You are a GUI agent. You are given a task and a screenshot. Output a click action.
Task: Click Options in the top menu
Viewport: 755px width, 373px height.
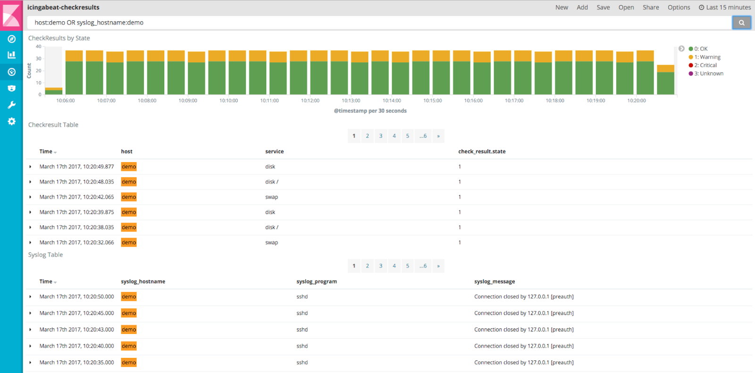tap(679, 8)
